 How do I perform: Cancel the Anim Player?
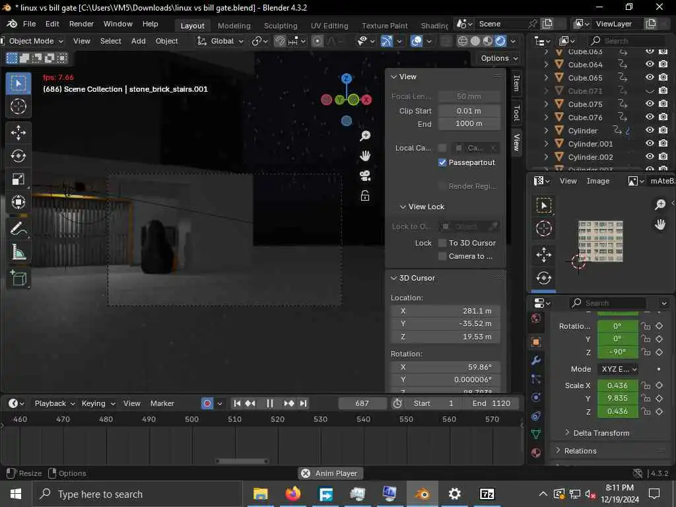[306, 473]
